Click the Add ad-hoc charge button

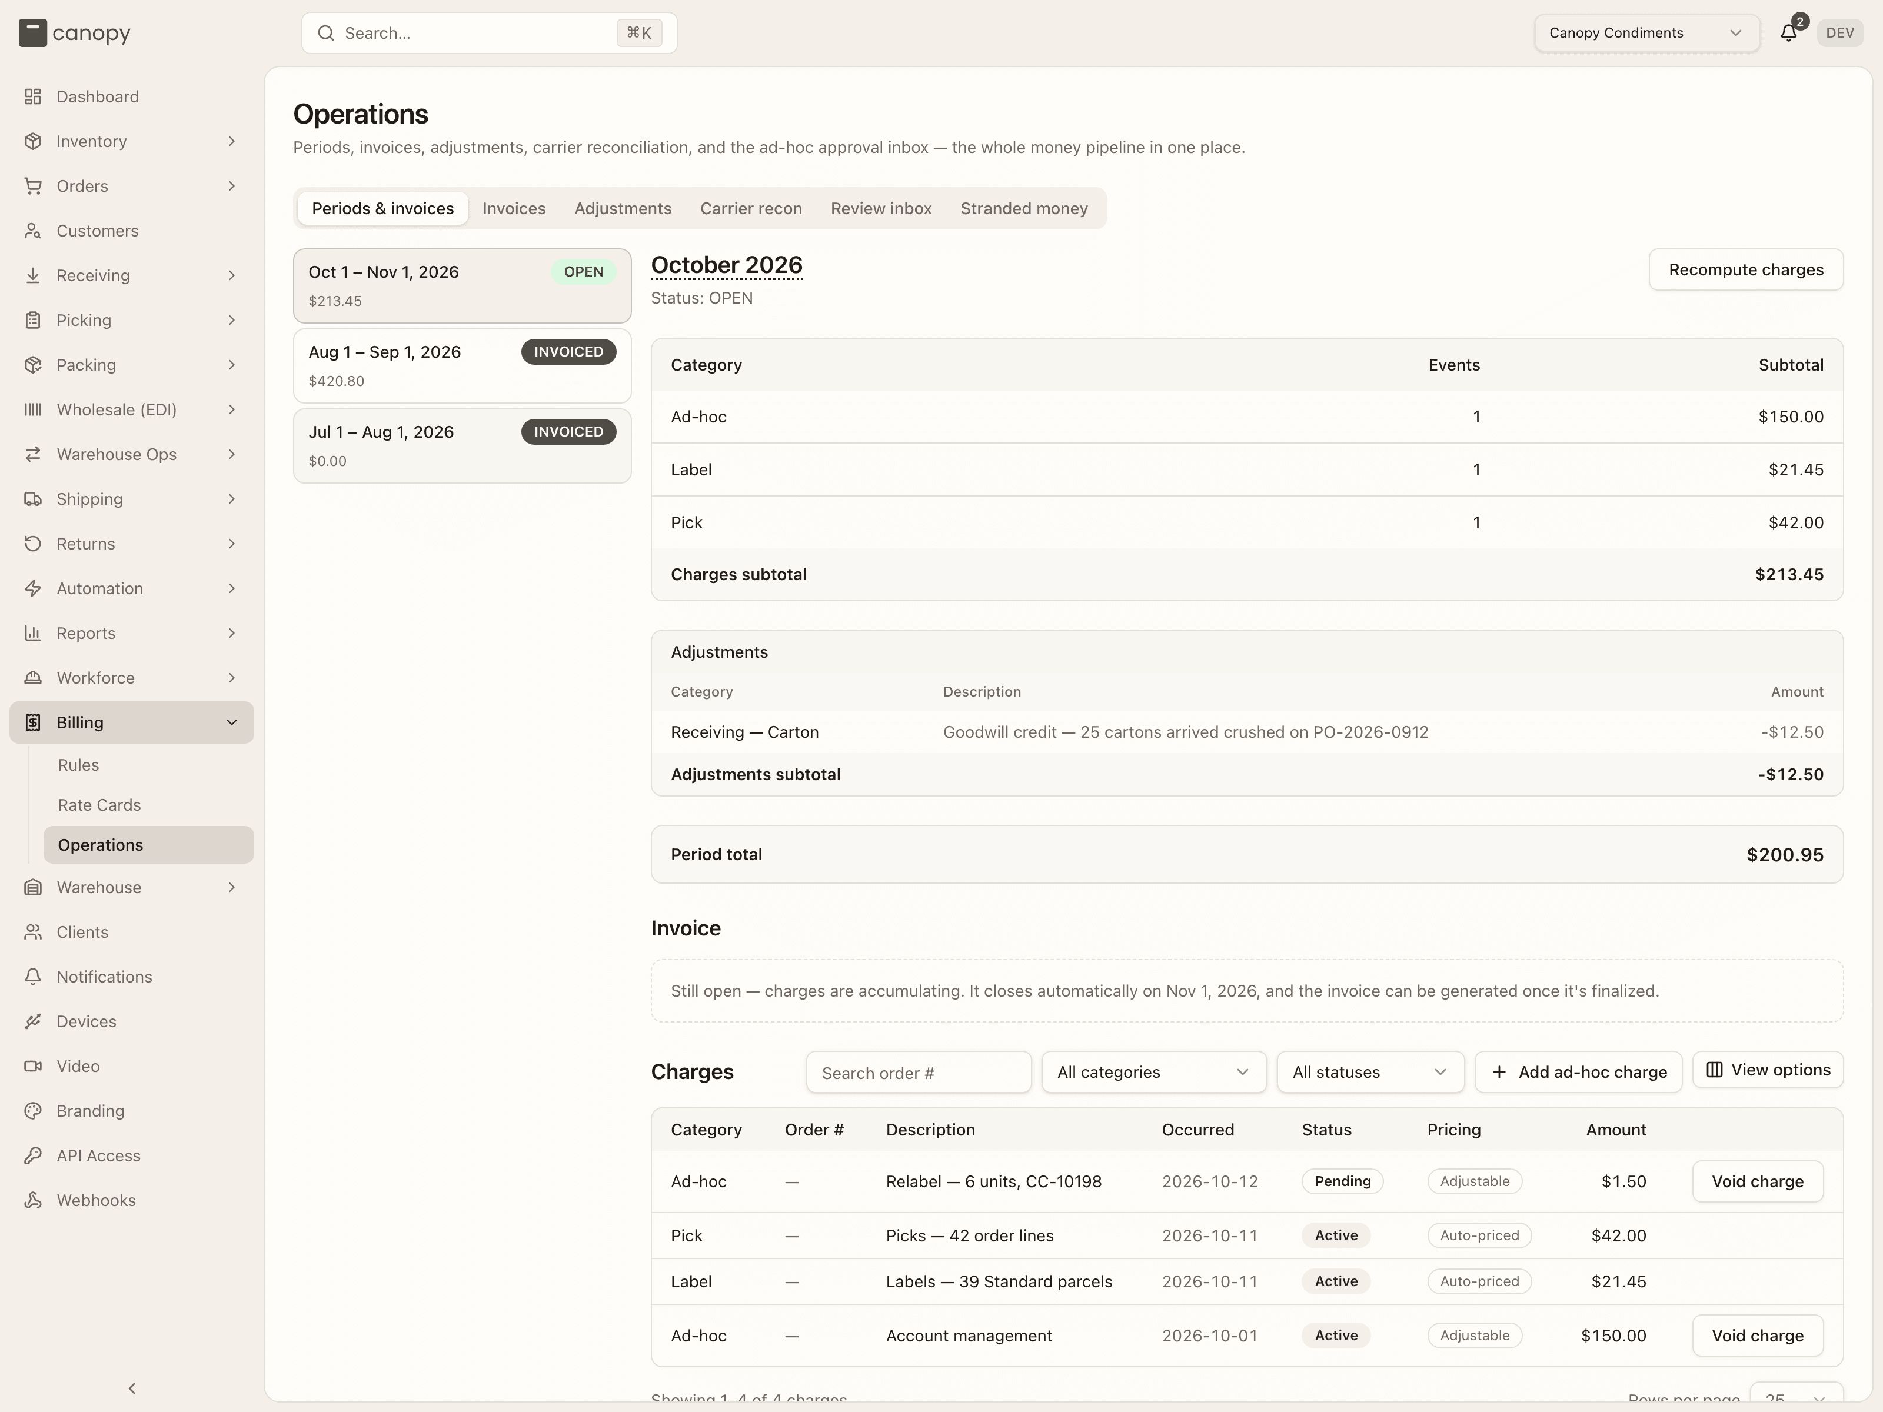(1578, 1071)
